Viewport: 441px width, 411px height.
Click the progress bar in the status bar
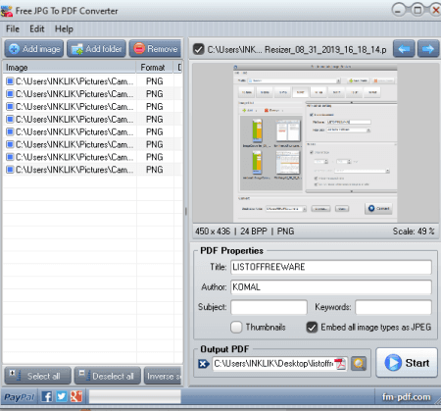[x=135, y=397]
